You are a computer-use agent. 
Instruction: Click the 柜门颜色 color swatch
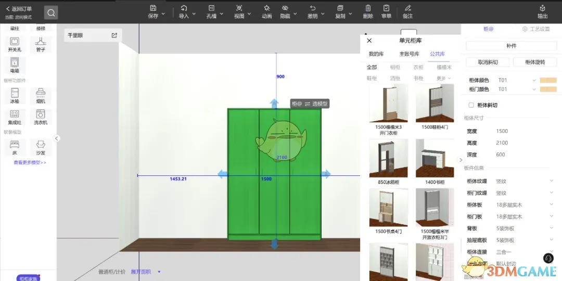pyautogui.click(x=548, y=89)
